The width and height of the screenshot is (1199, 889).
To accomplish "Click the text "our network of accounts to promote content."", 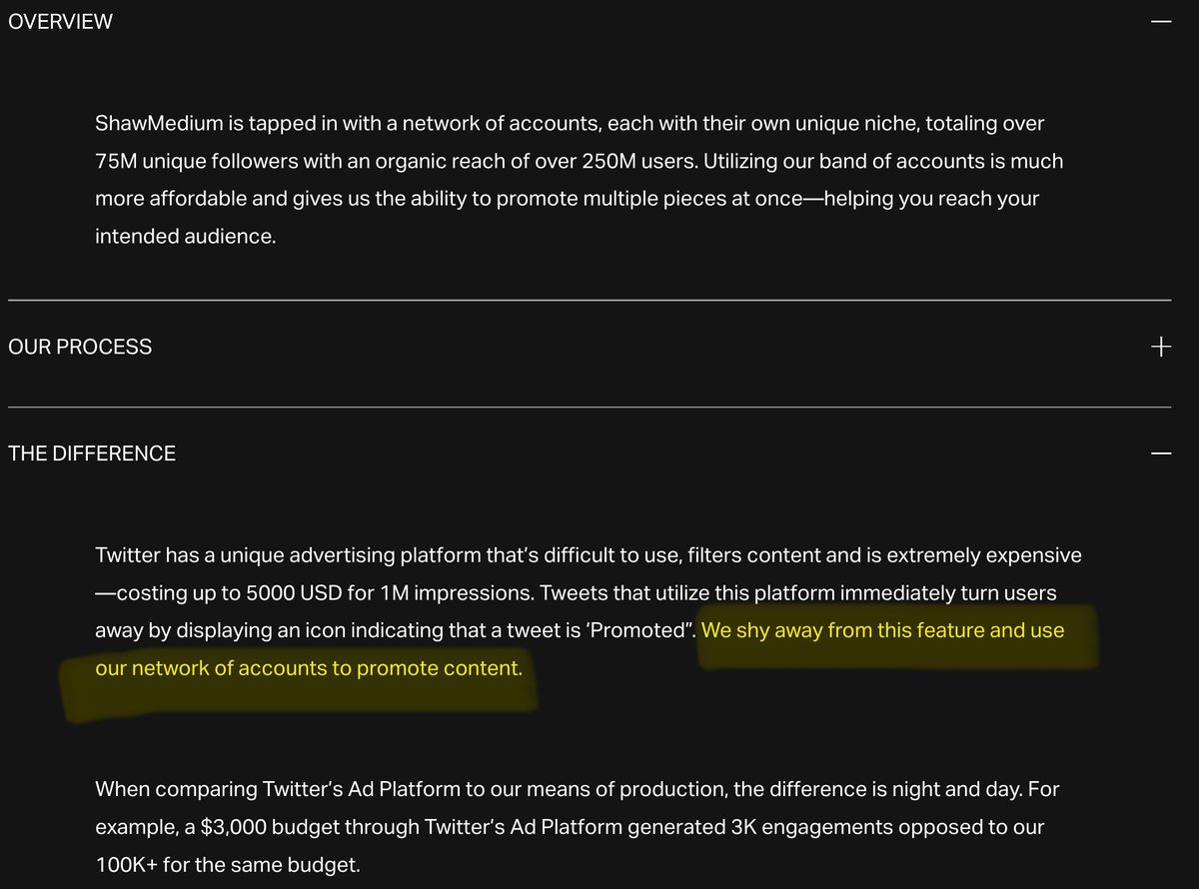I will point(309,668).
